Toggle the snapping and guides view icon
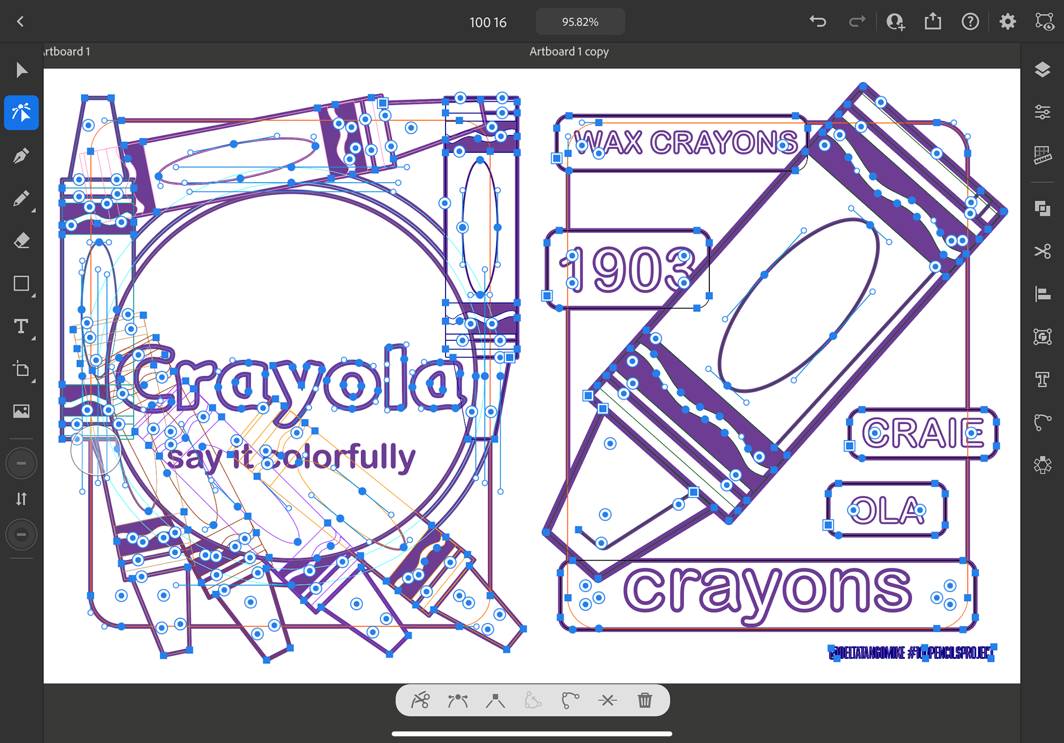This screenshot has width=1064, height=743. point(1045,22)
